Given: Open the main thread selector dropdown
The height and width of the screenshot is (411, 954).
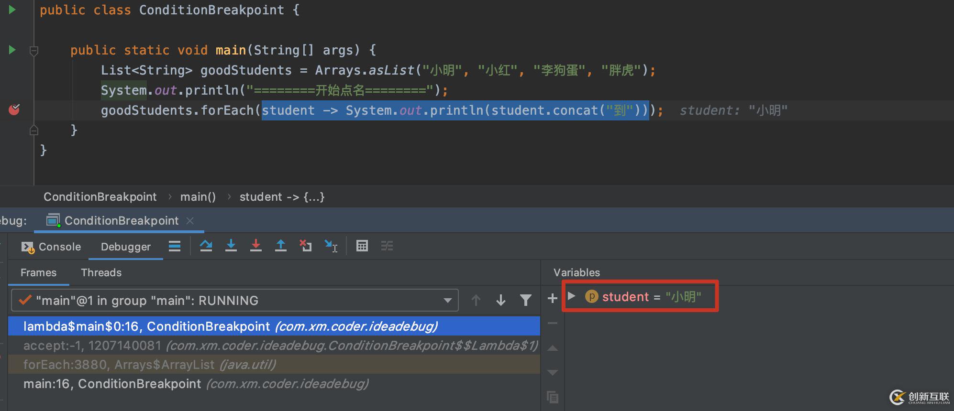Looking at the screenshot, I should click(x=234, y=300).
